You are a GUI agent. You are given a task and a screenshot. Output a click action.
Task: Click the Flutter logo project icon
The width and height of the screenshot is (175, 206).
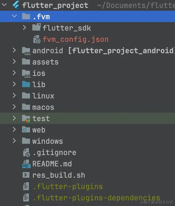[x=16, y=5]
